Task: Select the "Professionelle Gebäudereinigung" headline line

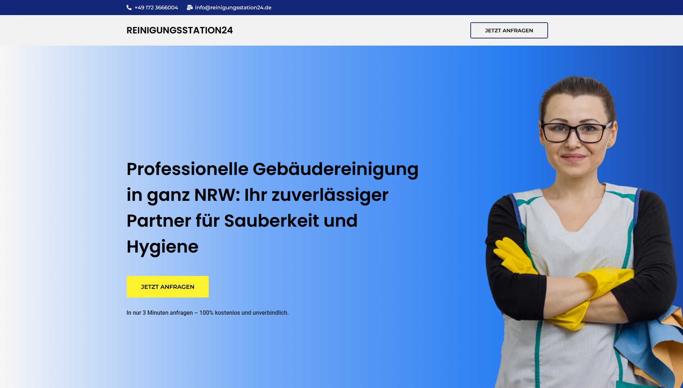Action: [272, 169]
